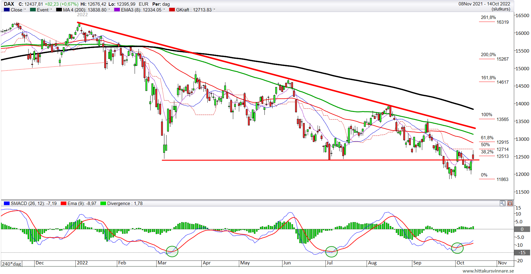
Task: Click the Per: dag period label
Action: 161,4
